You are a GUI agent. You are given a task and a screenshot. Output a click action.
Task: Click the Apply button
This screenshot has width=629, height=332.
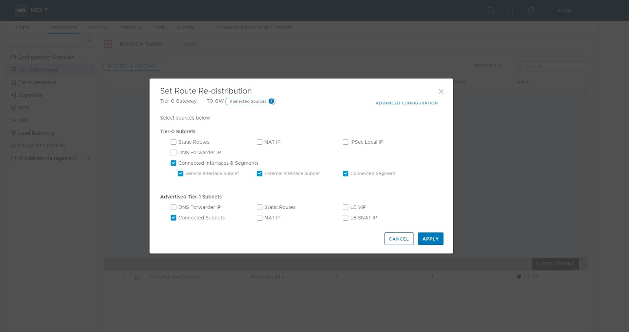[430, 239]
